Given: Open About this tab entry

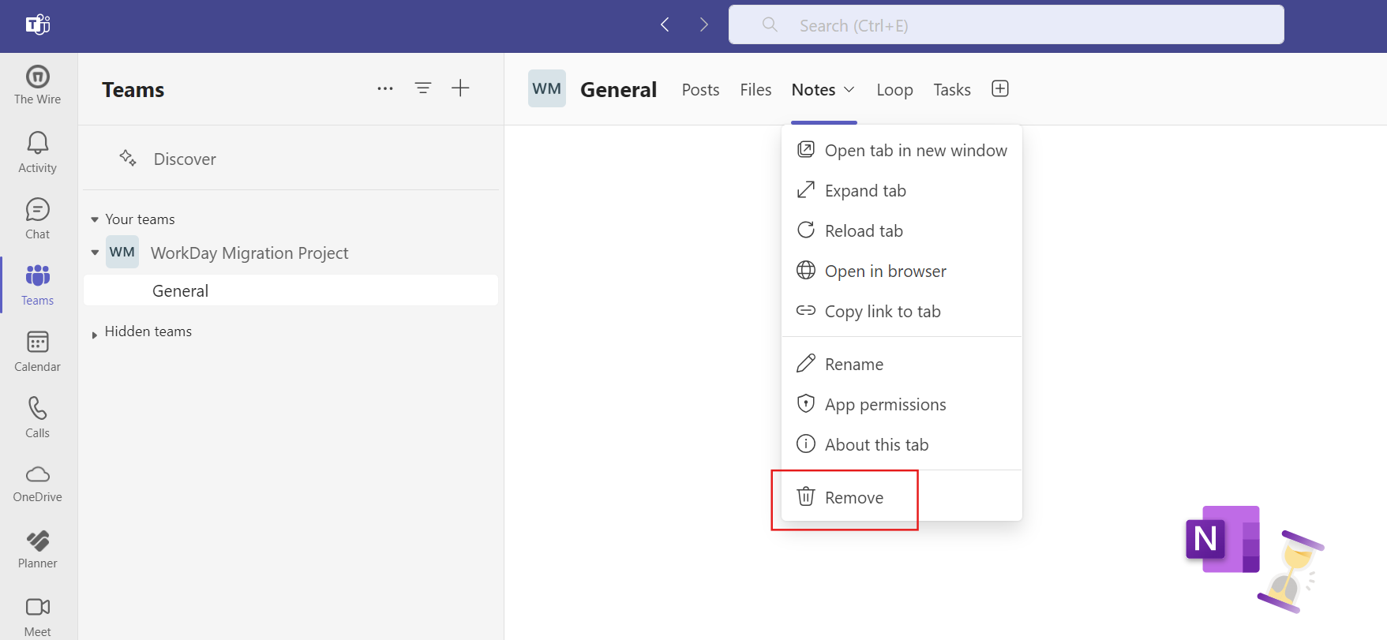Looking at the screenshot, I should tap(902, 444).
